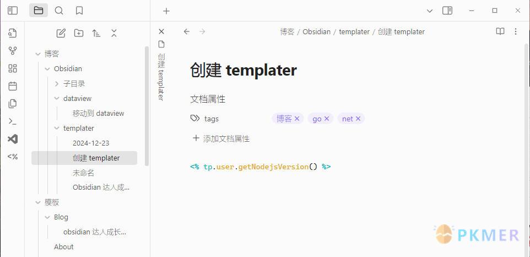Remove the 博客 tag
Screen dimensions: 530x257
coord(297,119)
